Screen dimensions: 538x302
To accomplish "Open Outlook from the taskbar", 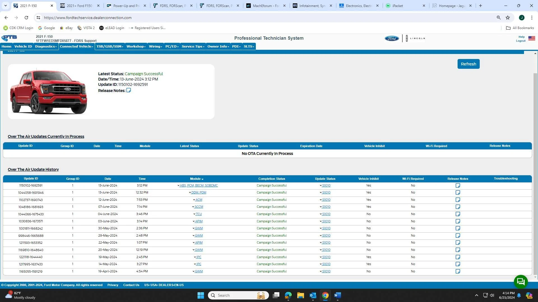I will tap(313, 295).
